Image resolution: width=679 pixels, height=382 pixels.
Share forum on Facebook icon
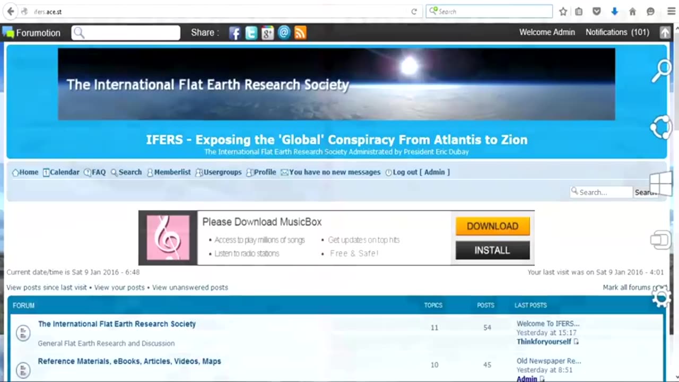234,33
